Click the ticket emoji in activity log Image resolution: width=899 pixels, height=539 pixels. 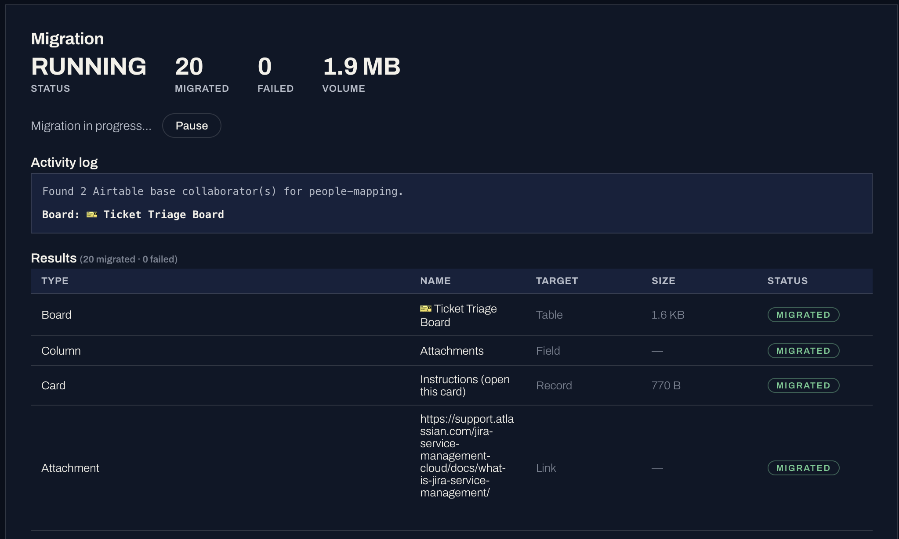pos(92,215)
